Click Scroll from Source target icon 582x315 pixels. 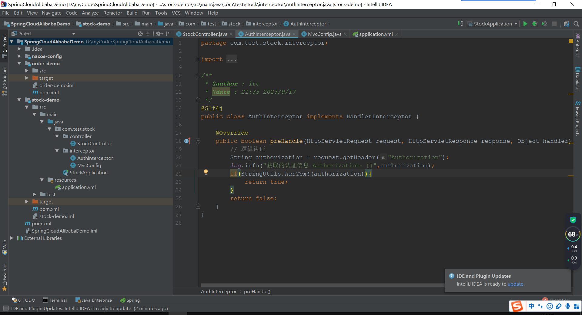(140, 34)
